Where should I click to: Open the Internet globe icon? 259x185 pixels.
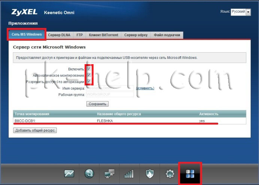pyautogui.click(x=89, y=173)
